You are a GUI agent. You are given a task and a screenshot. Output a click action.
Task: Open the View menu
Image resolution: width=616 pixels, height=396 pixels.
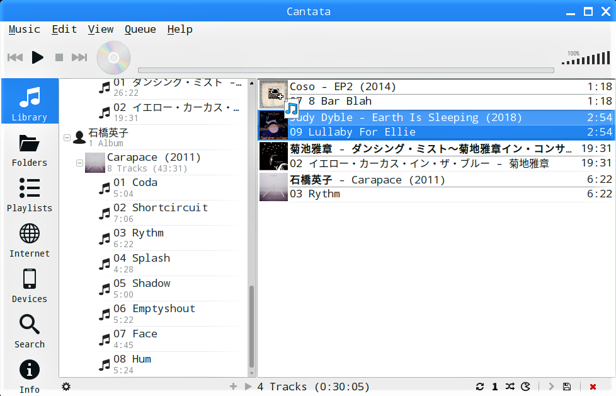[x=101, y=30]
